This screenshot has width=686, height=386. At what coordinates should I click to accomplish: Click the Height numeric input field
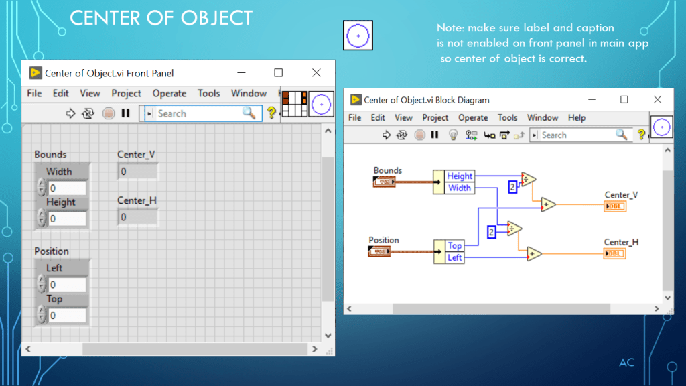(67, 218)
